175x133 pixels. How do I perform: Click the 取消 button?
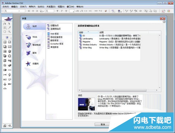click(x=103, y=125)
